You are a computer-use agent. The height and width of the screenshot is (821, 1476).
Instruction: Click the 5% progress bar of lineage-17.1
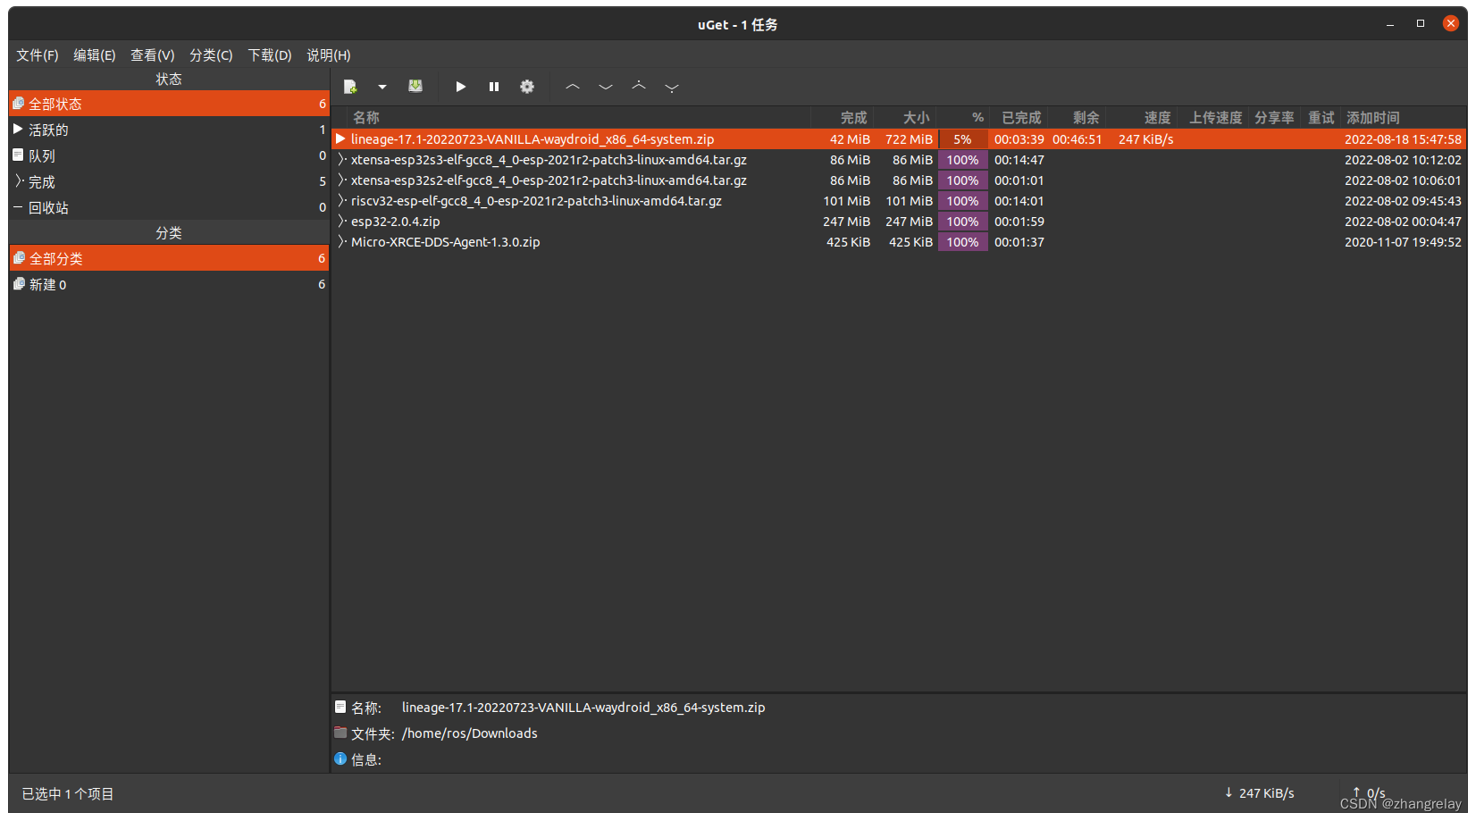click(x=963, y=138)
